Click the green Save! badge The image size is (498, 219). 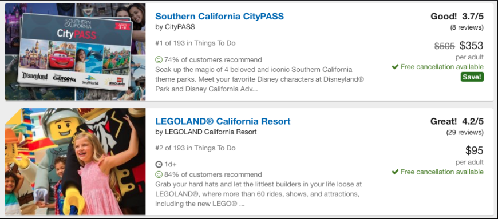pos(472,77)
